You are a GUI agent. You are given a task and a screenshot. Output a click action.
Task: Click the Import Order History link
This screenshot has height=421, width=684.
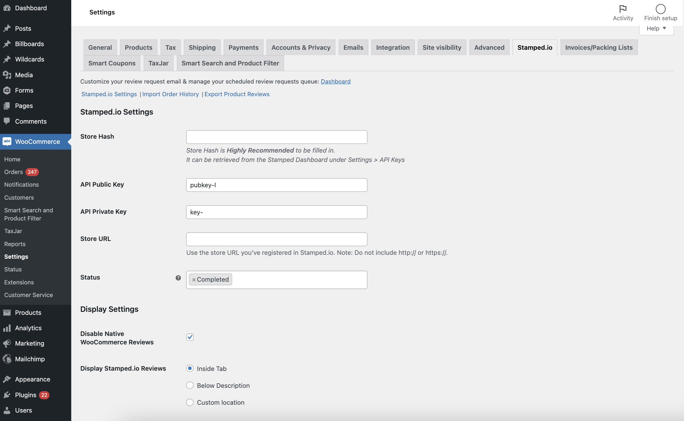171,94
